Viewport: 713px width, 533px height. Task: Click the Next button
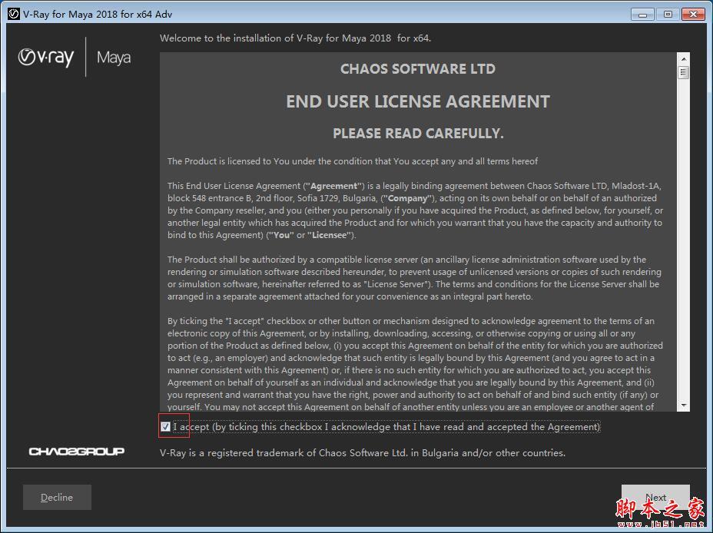coord(655,497)
